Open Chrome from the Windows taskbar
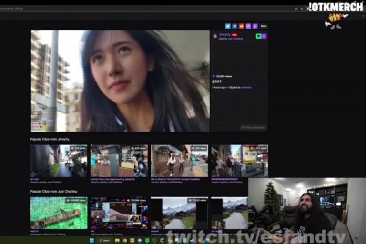The height and width of the screenshot is (244, 366). tap(124, 240)
